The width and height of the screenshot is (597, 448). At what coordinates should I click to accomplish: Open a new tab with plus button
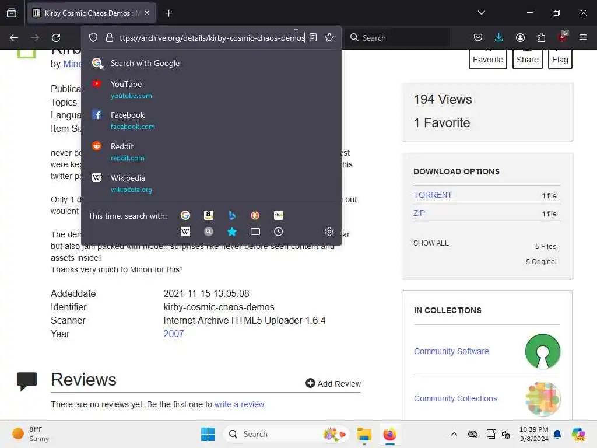(x=168, y=13)
